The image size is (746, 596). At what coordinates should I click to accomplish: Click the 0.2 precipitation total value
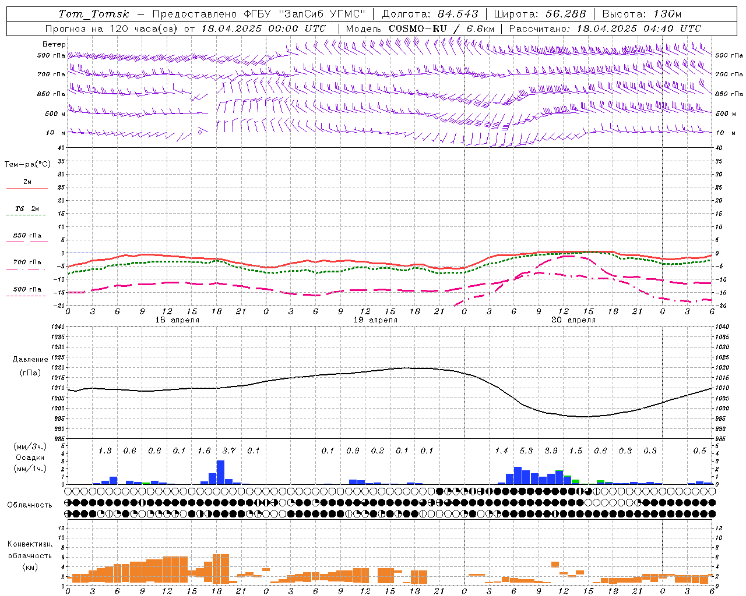click(x=378, y=450)
